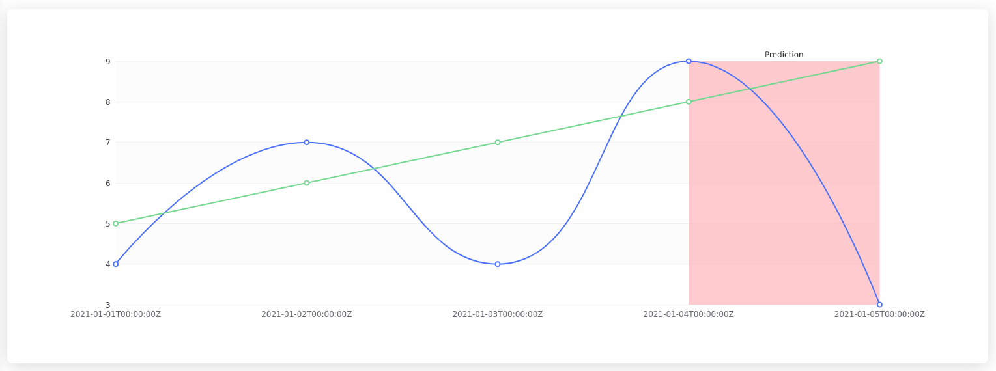Select the 2021-01-04T00:00:00Z axis label

pyautogui.click(x=689, y=314)
